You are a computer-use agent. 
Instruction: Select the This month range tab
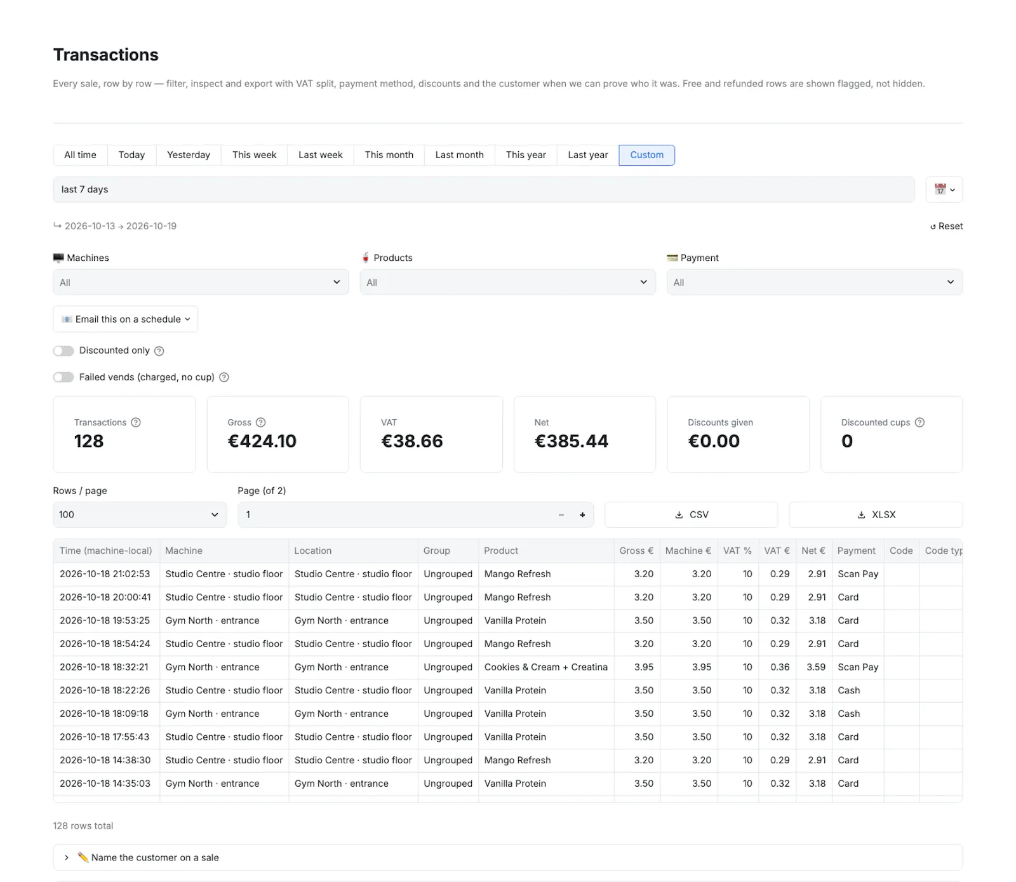(x=389, y=155)
